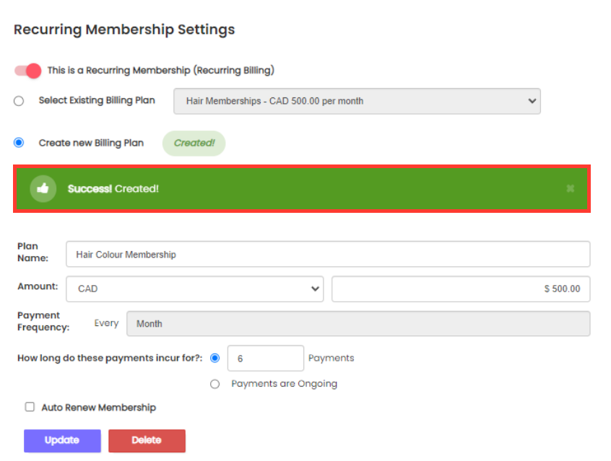Click the Payment Frequency Month field
Viewport: 611px width, 461px height.
357,324
